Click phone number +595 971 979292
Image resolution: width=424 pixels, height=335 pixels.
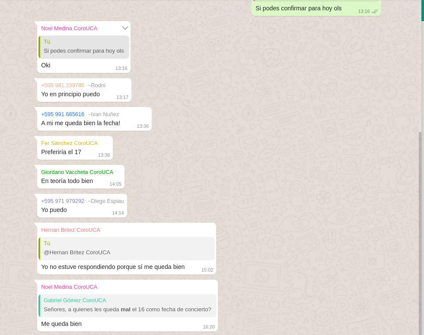[63, 201]
